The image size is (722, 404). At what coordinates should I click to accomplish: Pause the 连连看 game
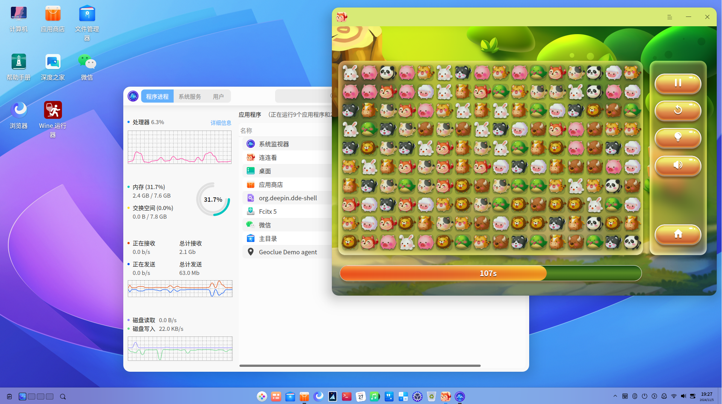point(678,83)
